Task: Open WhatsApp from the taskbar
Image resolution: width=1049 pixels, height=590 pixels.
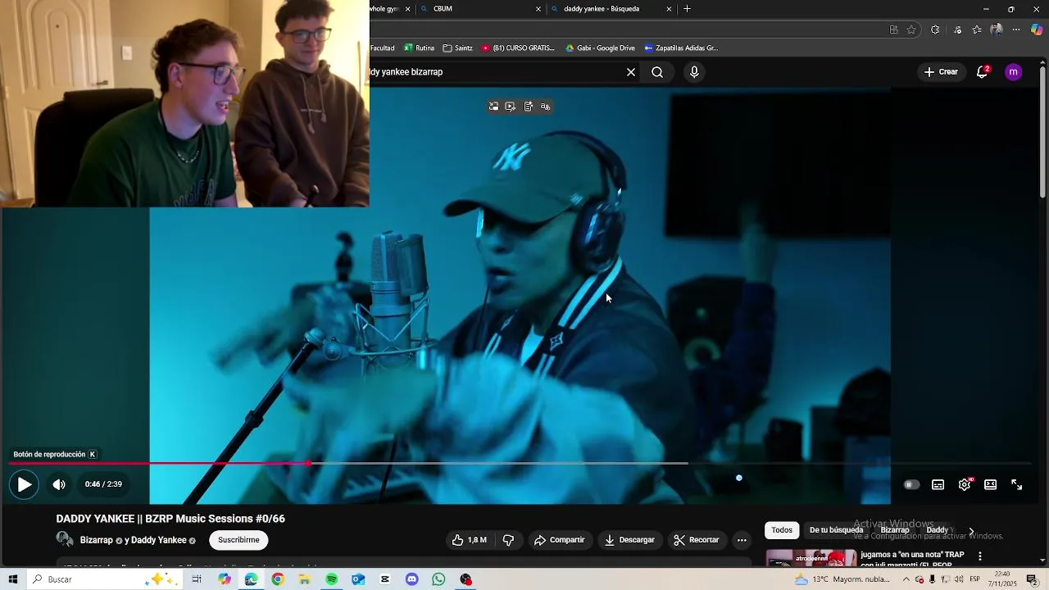Action: point(438,579)
